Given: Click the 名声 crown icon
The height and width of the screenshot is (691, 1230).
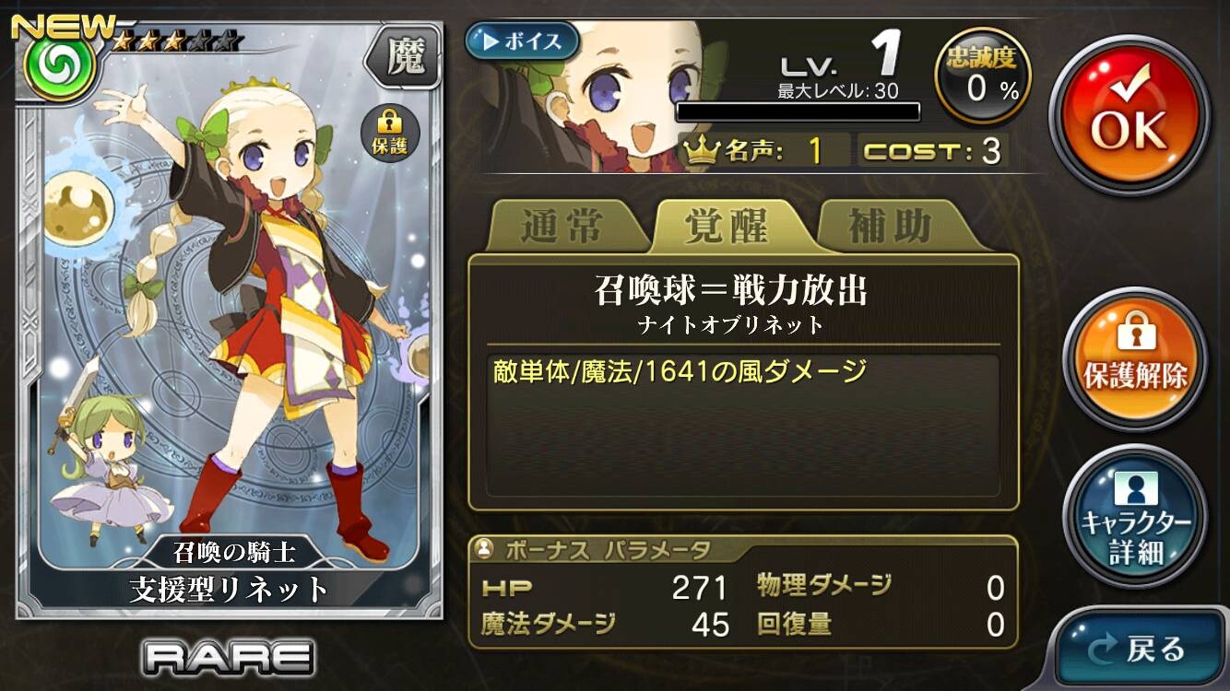Looking at the screenshot, I should pyautogui.click(x=701, y=150).
